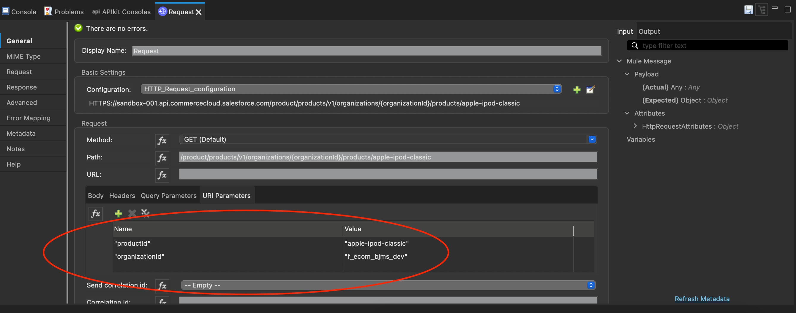
Task: Select the "f_ecom_bjms_dev" value cell
Action: pyautogui.click(x=376, y=256)
